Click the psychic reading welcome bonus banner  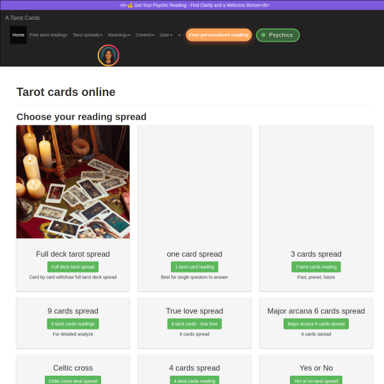pyautogui.click(x=195, y=5)
